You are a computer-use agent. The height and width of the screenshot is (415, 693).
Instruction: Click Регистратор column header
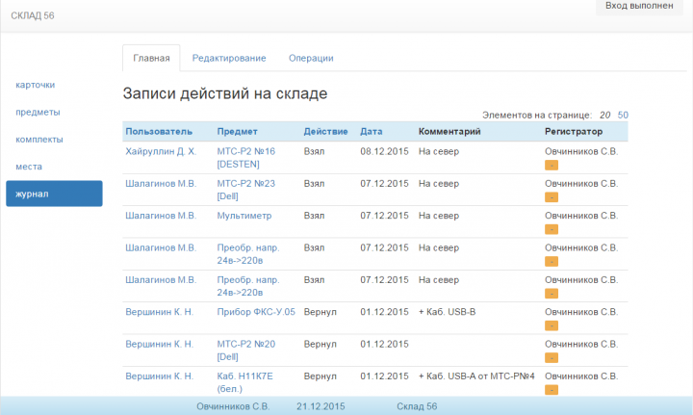coord(574,131)
